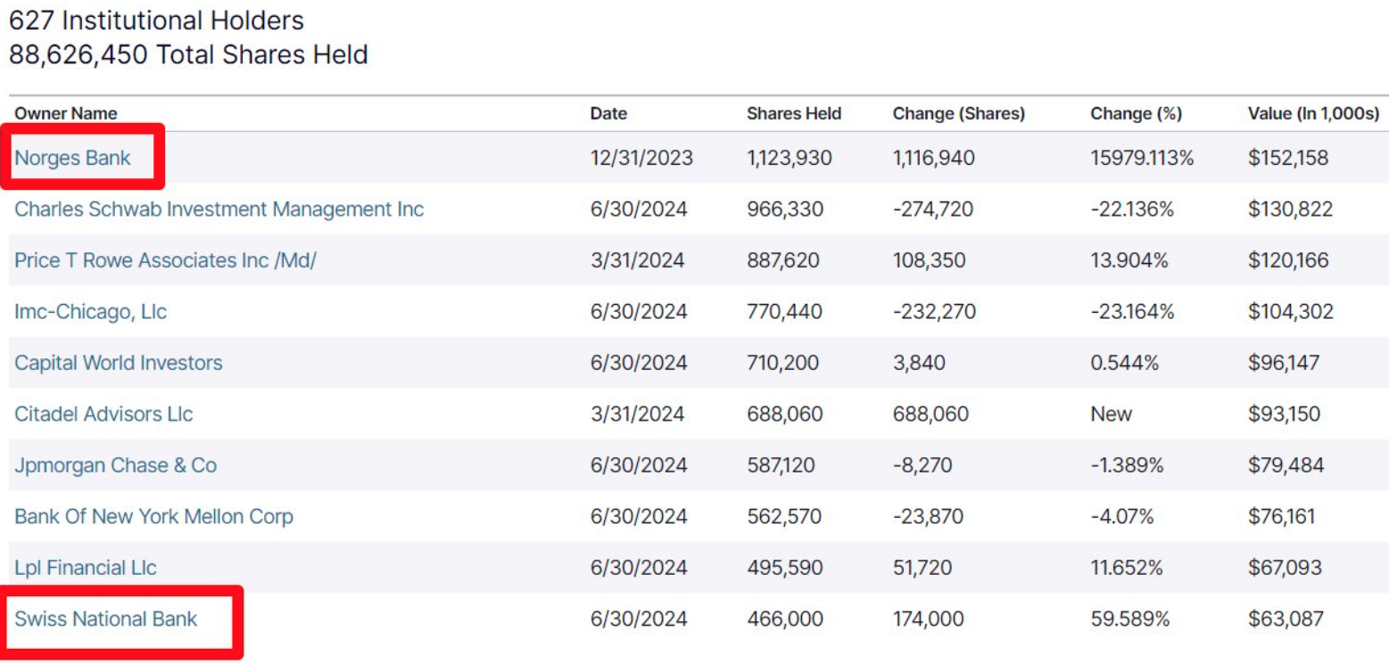Click Charles Schwab Investment Management Inc link
The width and height of the screenshot is (1389, 664).
tap(219, 209)
